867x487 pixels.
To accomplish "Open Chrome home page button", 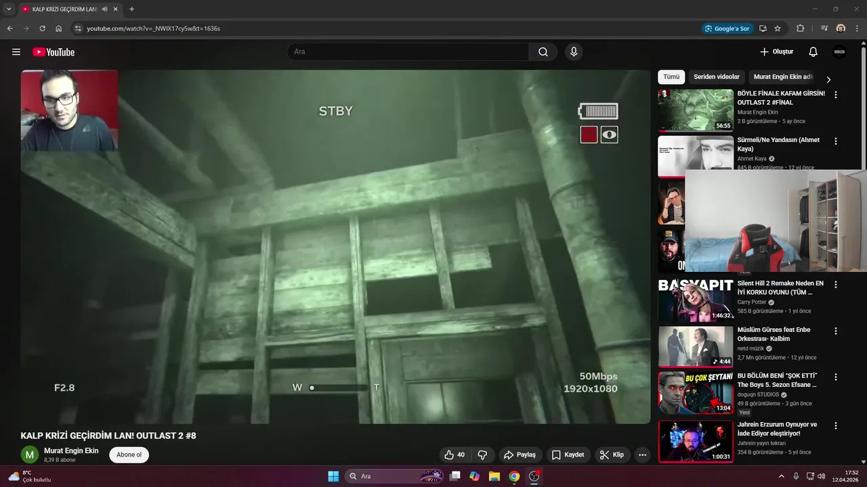I will [x=58, y=28].
